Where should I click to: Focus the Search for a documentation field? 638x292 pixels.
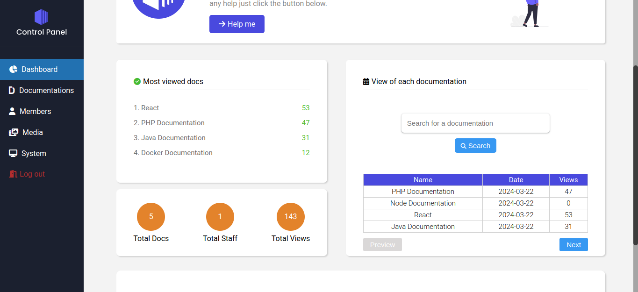pos(475,123)
